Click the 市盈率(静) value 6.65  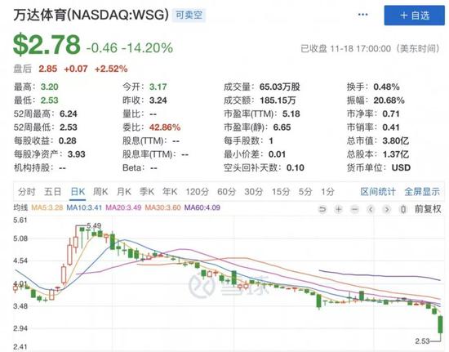click(282, 127)
